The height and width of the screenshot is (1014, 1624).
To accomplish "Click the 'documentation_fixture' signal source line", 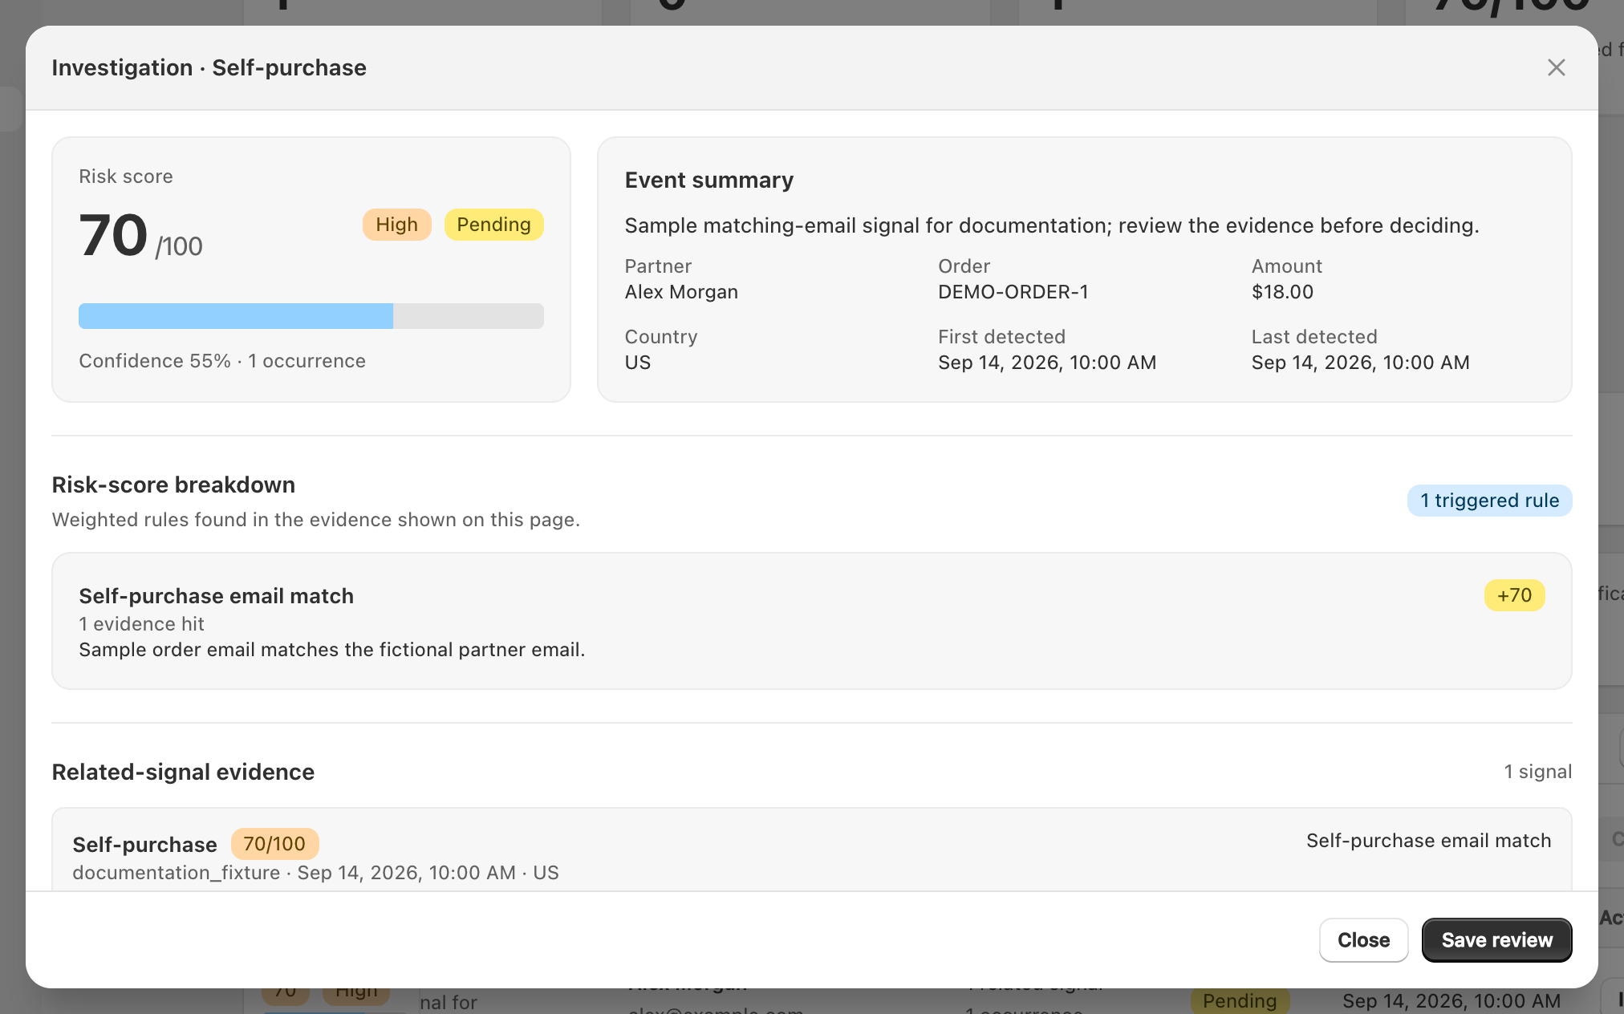I will [x=315, y=873].
